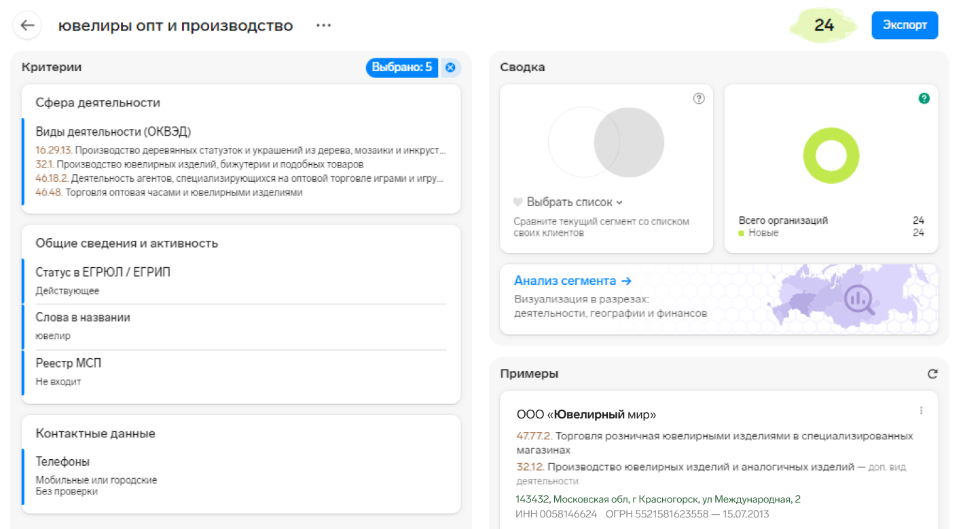Click the Экспорт button
The image size is (963, 529).
(905, 25)
